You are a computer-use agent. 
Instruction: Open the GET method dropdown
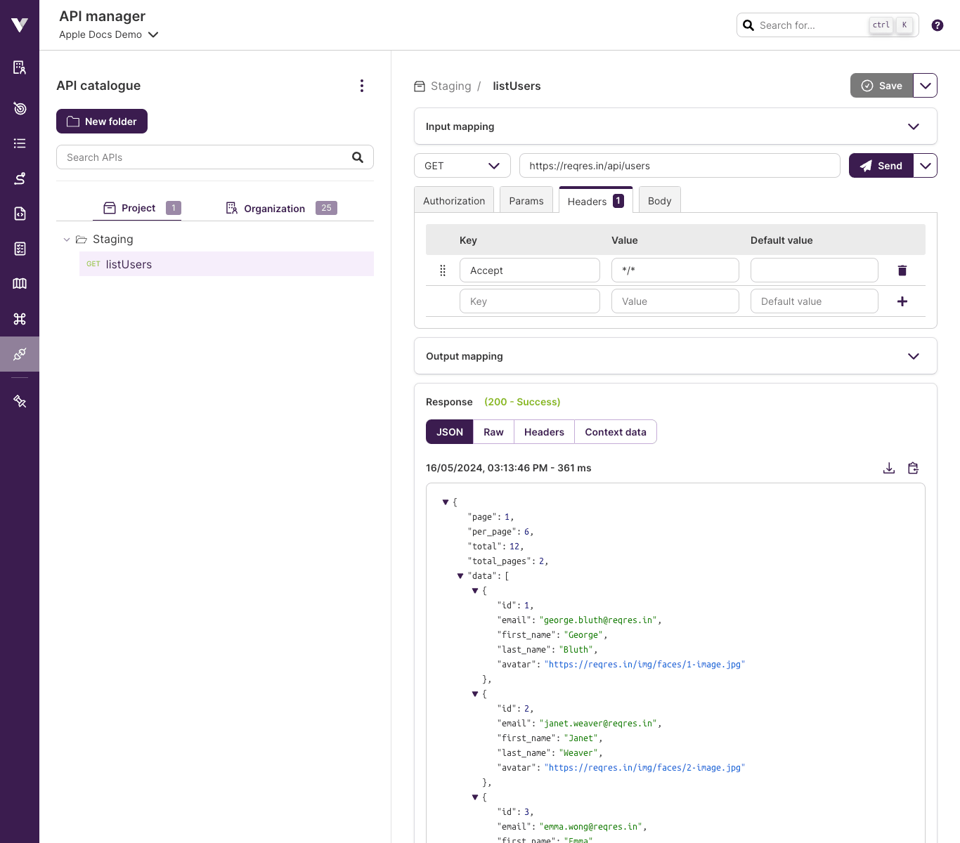pos(462,165)
